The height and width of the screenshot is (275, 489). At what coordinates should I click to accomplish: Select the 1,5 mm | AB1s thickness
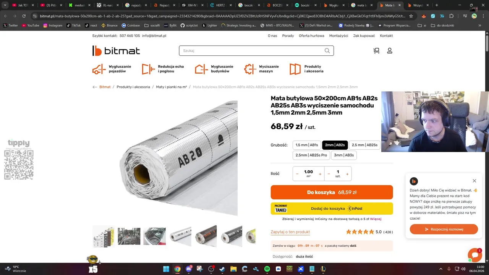tap(307, 145)
